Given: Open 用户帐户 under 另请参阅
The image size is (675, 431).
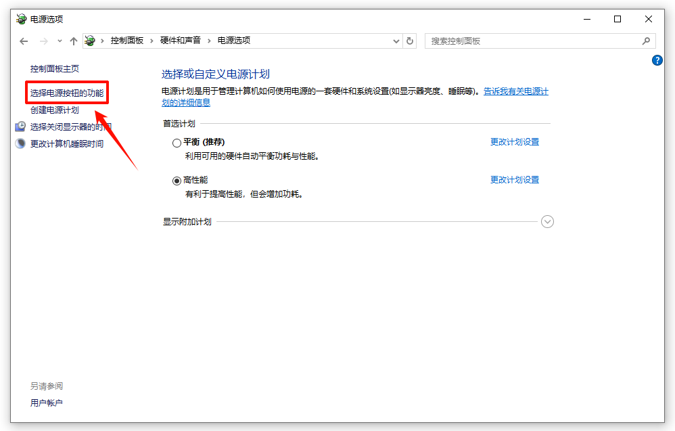Looking at the screenshot, I should (45, 403).
